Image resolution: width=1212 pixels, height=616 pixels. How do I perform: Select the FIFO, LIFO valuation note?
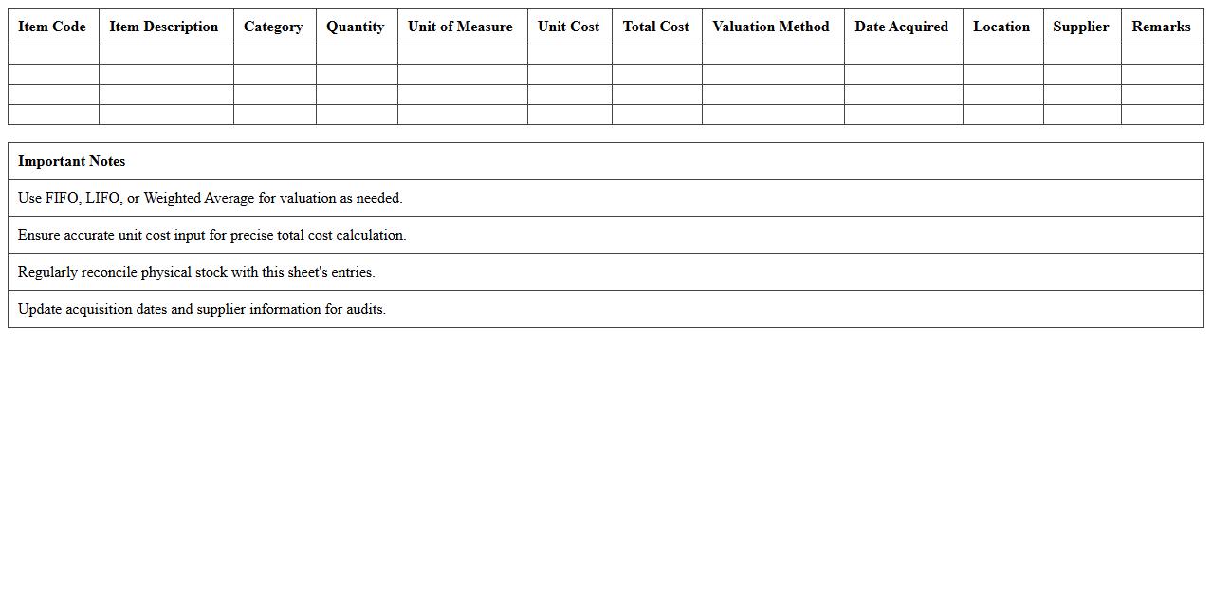click(211, 198)
